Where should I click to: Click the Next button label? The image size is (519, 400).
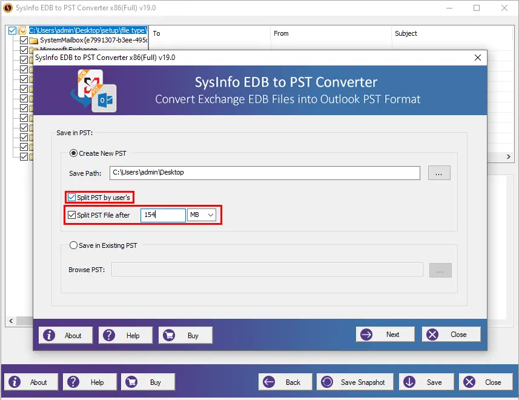[x=392, y=335]
